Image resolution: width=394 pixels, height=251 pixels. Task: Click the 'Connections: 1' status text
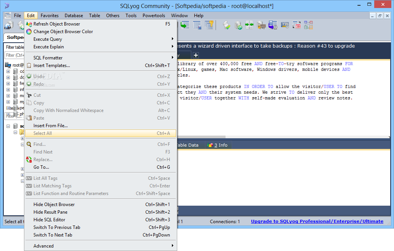[x=225, y=222]
